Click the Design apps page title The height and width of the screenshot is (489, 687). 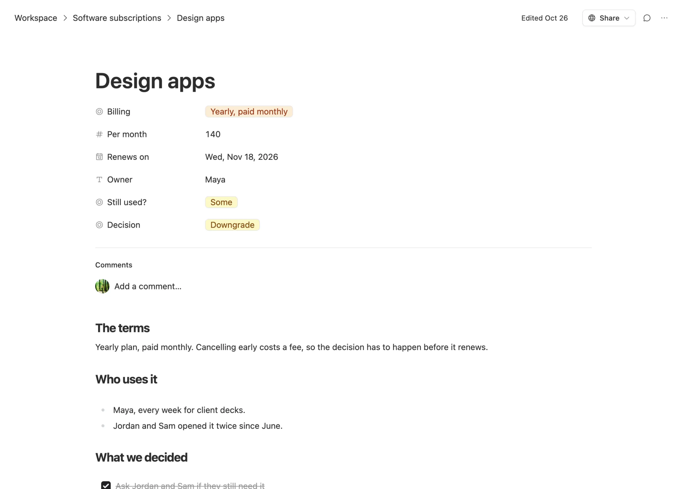pos(155,81)
